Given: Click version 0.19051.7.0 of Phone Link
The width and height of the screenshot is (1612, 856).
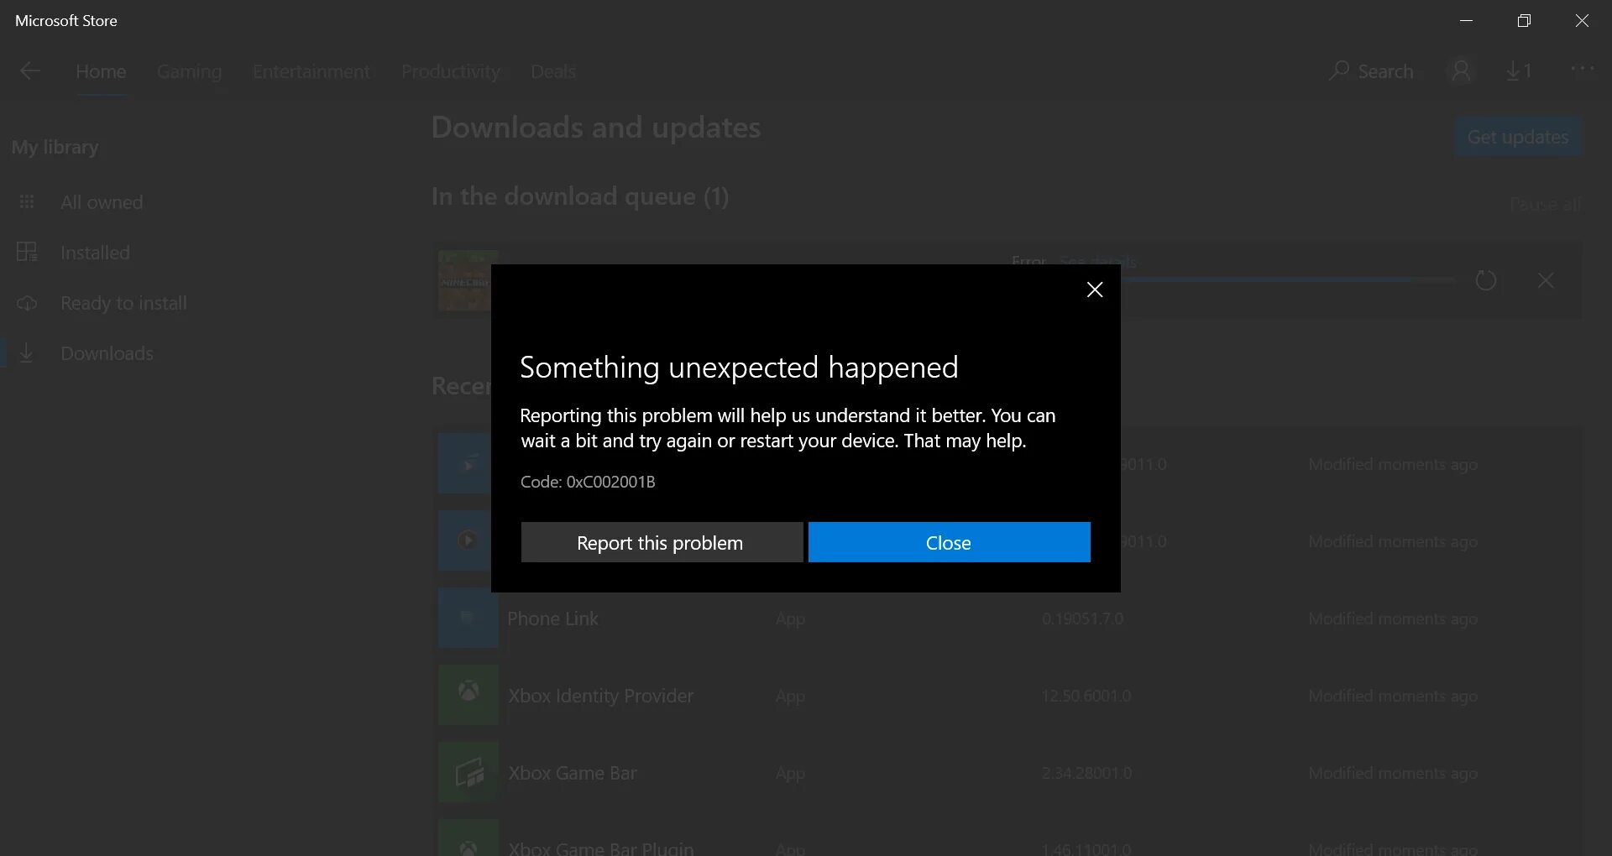Looking at the screenshot, I should (1082, 619).
